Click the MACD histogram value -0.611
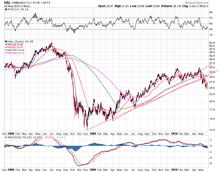219x172 pixels. (61, 137)
